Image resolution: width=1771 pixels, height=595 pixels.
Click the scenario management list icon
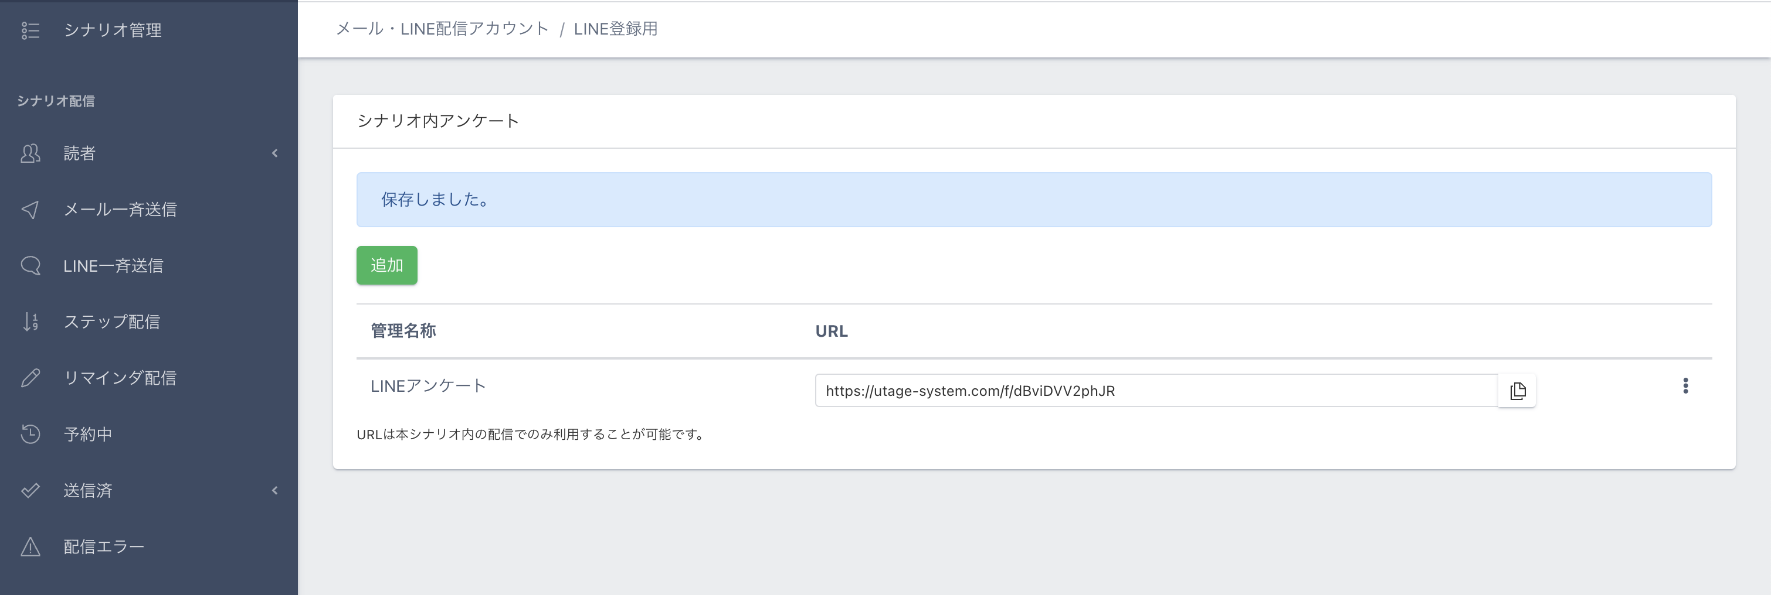[30, 30]
